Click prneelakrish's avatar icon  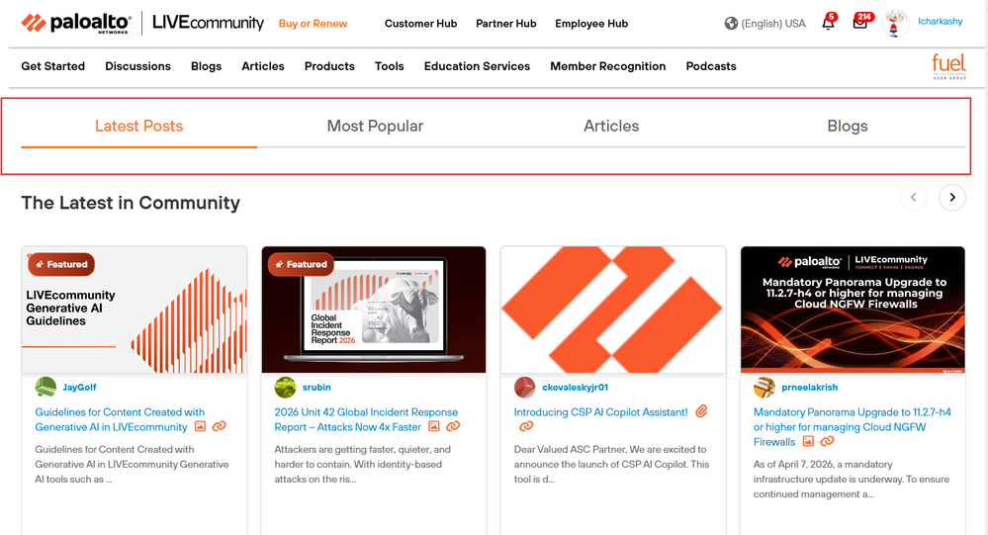pos(764,387)
